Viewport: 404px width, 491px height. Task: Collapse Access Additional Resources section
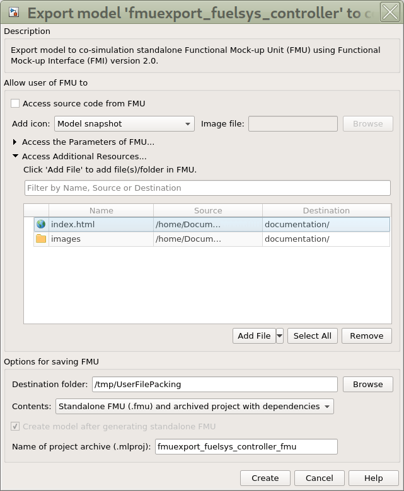coord(15,157)
